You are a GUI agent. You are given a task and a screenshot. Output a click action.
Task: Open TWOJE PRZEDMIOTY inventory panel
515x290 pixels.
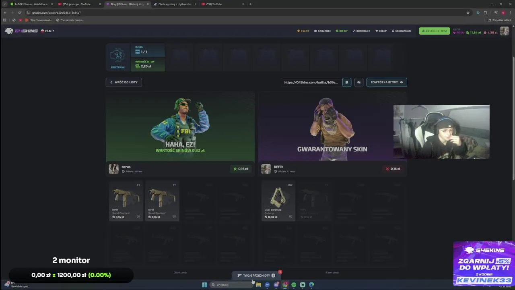click(256, 275)
